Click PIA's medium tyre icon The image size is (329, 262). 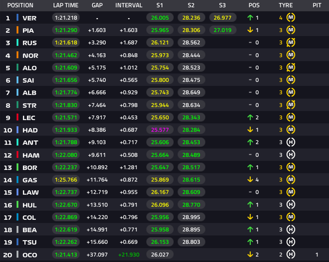291,30
